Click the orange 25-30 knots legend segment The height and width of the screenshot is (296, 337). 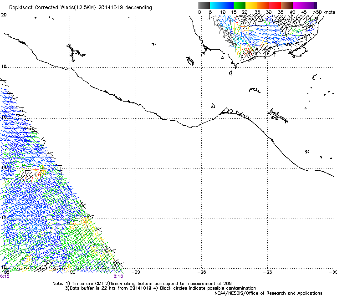(263, 5)
